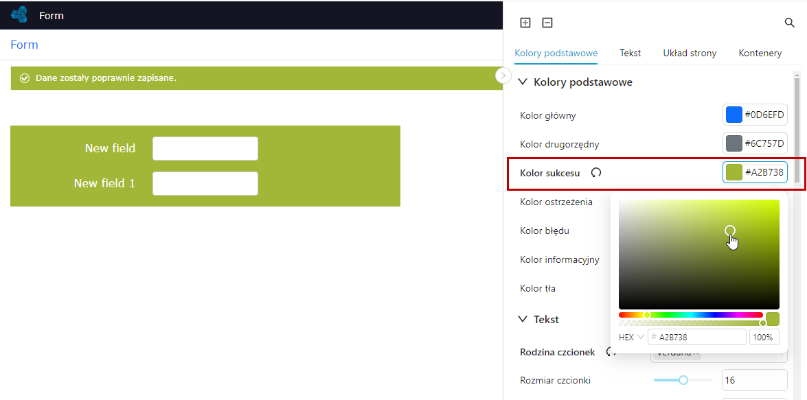807x400 pixels.
Task: Click the color preview square beside the sliders
Action: pos(773,319)
